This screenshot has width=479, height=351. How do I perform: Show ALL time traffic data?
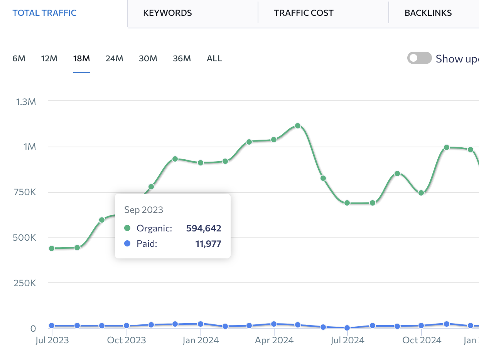click(214, 59)
